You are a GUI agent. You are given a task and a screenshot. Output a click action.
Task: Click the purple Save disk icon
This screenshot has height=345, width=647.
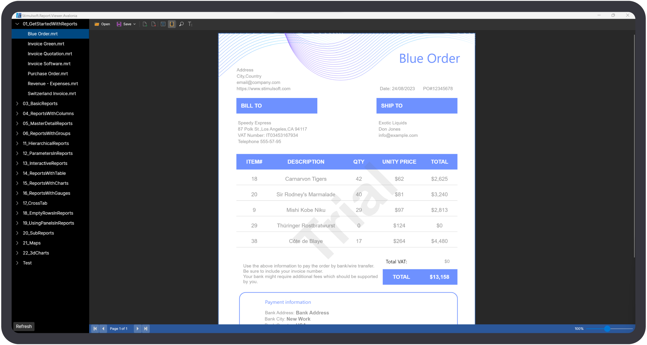point(119,24)
